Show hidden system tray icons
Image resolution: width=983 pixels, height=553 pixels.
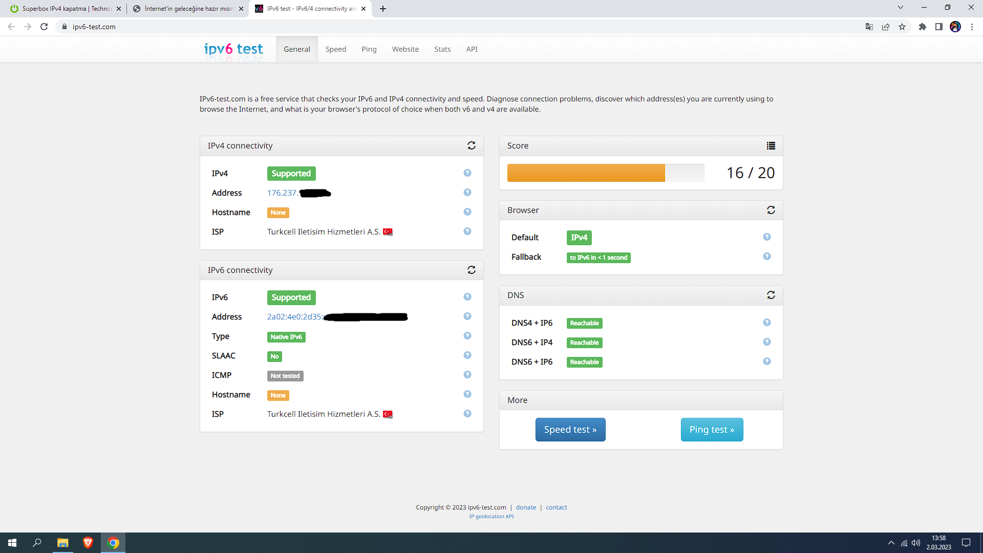pyautogui.click(x=891, y=543)
